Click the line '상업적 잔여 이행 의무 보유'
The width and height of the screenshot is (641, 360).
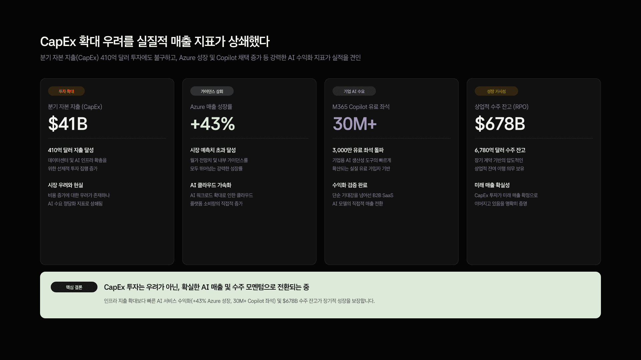coord(499,169)
